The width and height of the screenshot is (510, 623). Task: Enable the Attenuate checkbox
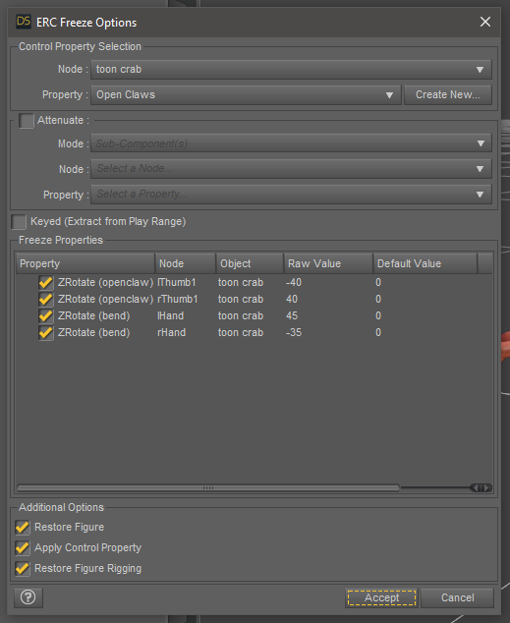pyautogui.click(x=27, y=121)
